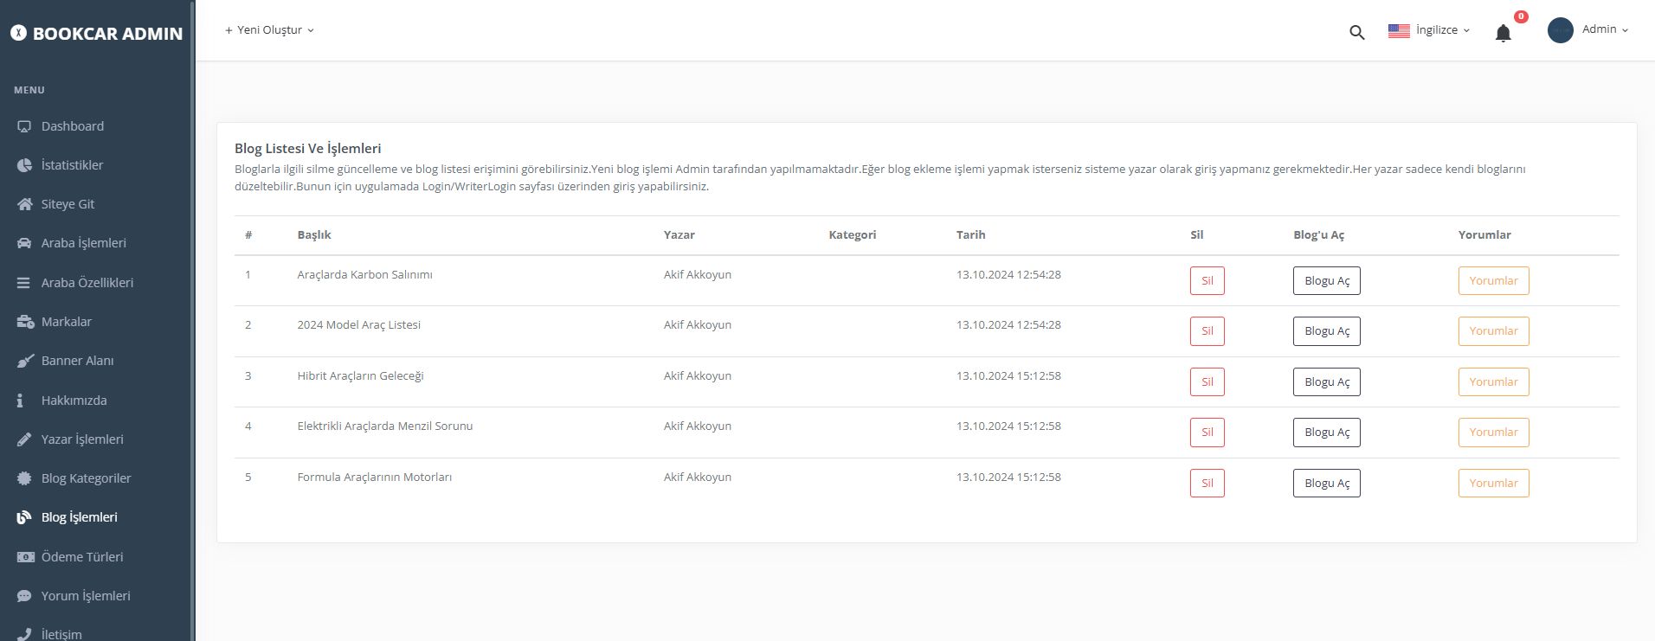1655x641 pixels.
Task: Click the 'Blog Listesi Ve İşlemleri' heading
Action: point(307,149)
